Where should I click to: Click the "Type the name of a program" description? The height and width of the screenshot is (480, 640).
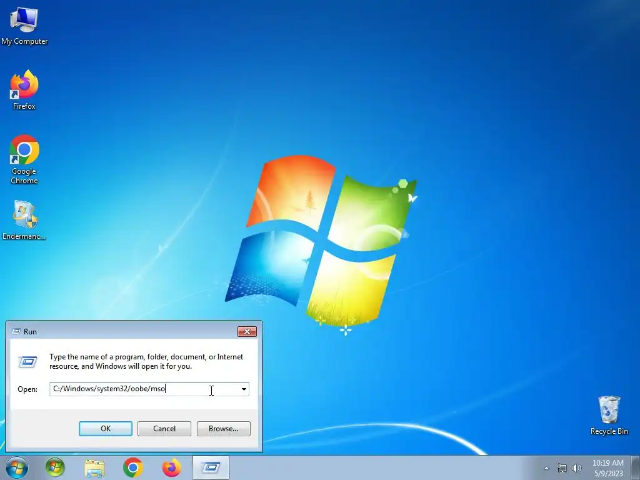point(146,361)
